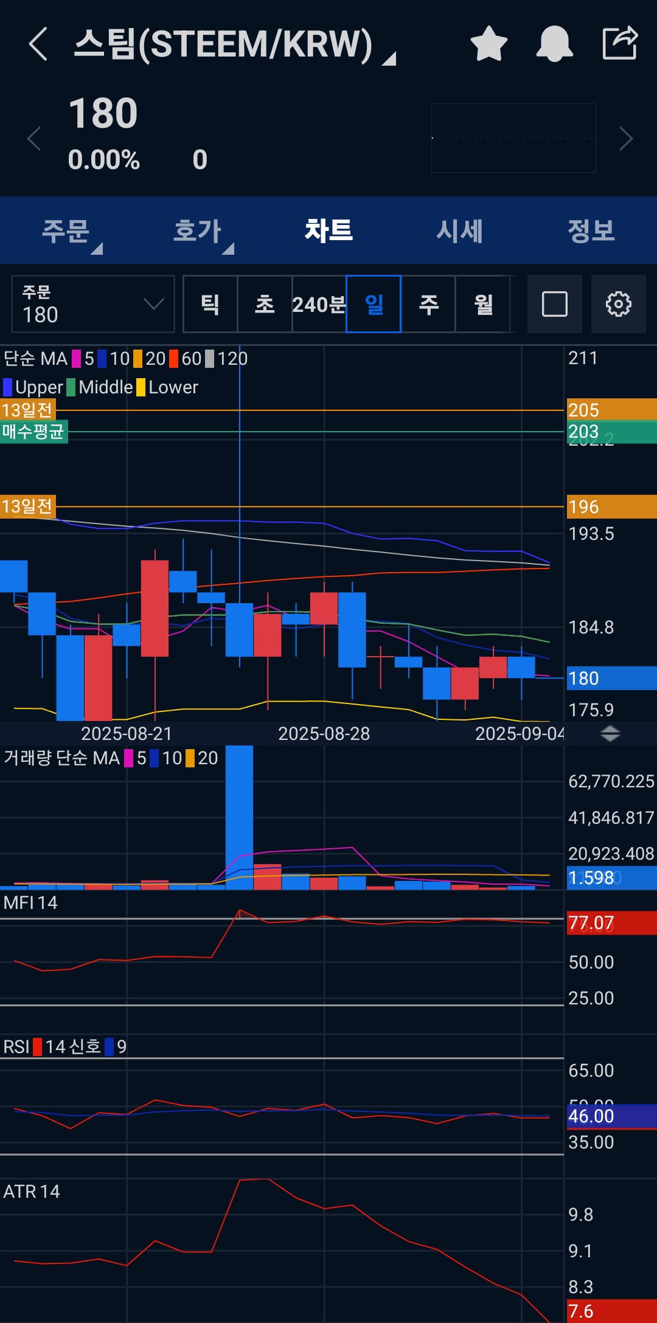Tap the MFI 14 indicator label
Screen dimensions: 657x1323
click(x=30, y=903)
